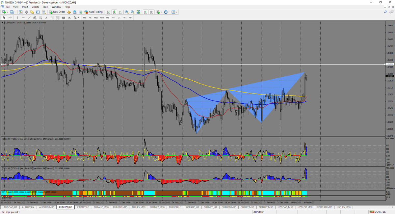Select the H1 timeframe button

[108, 17]
